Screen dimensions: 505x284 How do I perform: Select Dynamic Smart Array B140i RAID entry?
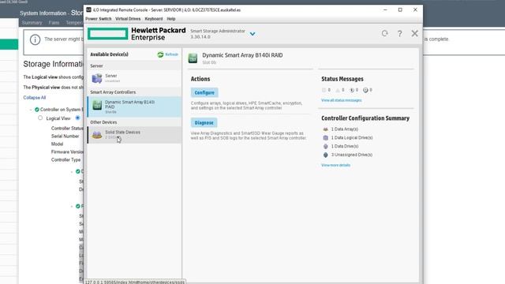(x=134, y=106)
